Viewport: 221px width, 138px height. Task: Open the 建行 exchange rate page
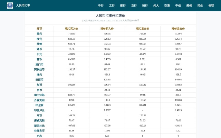point(123,6)
